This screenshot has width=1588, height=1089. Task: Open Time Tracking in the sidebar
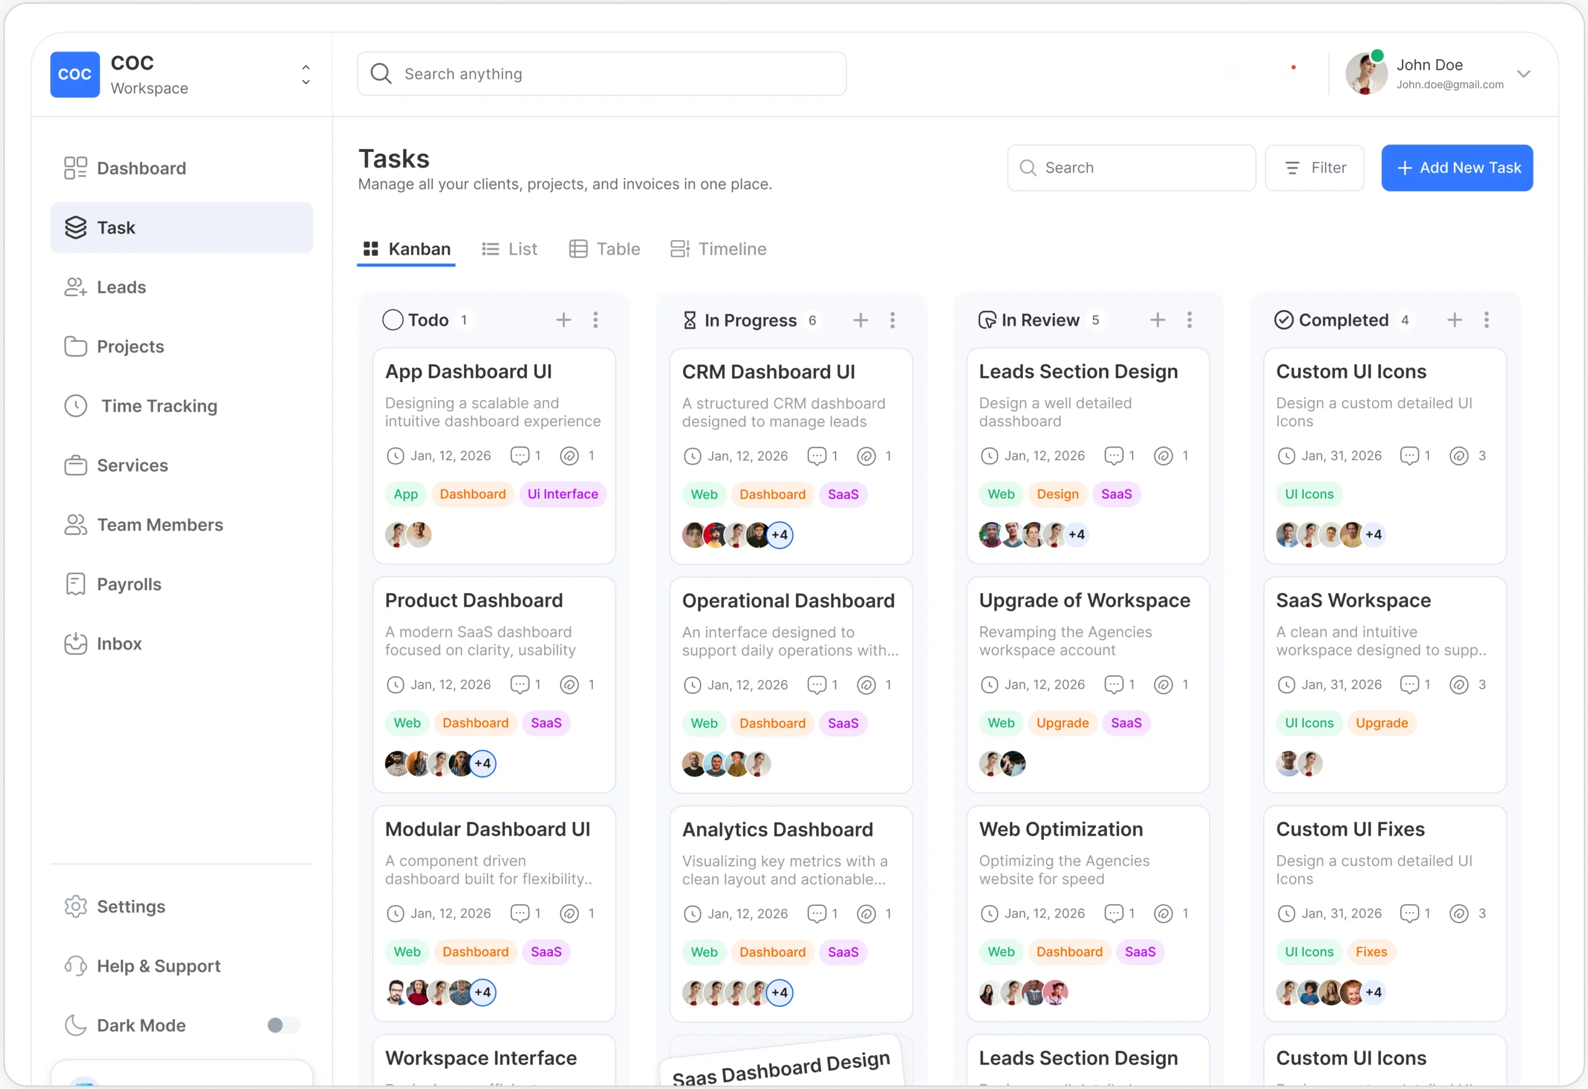[x=159, y=406]
